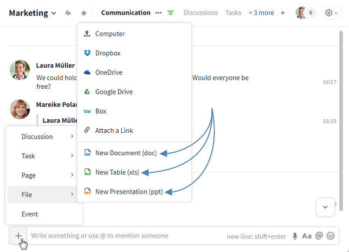The width and height of the screenshot is (349, 252).
Task: Click the @ mention icon
Action: 319,236
